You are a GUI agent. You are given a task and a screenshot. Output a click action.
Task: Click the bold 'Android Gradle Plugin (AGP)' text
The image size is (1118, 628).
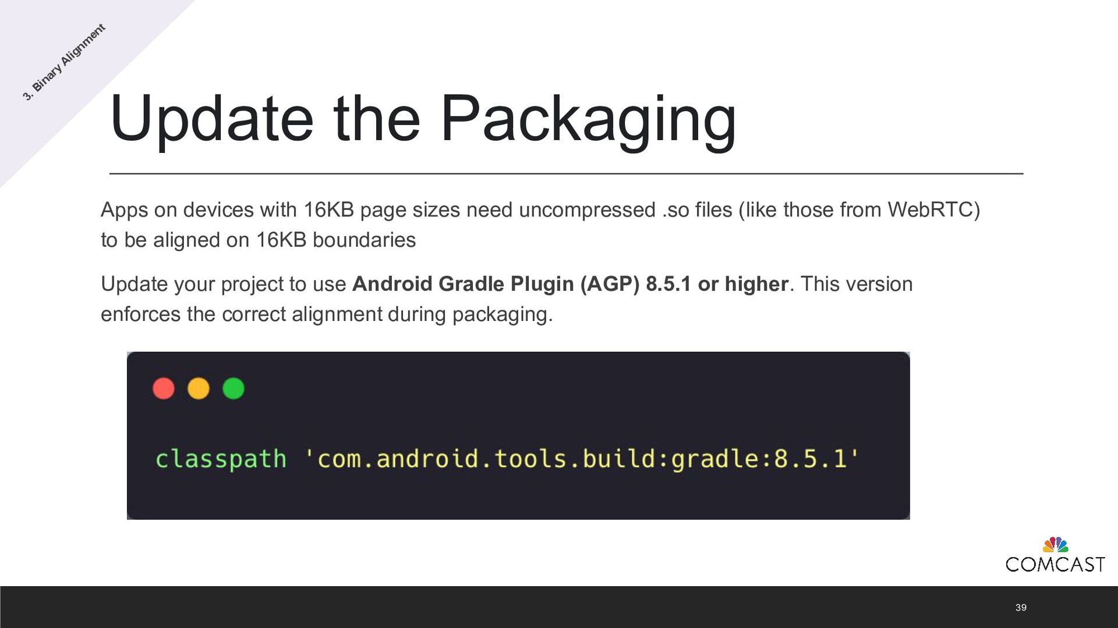pyautogui.click(x=496, y=284)
